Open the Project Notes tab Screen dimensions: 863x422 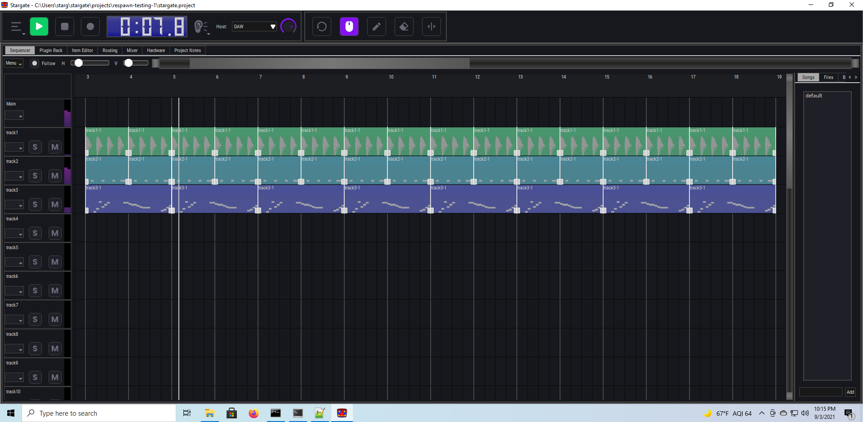tap(187, 50)
